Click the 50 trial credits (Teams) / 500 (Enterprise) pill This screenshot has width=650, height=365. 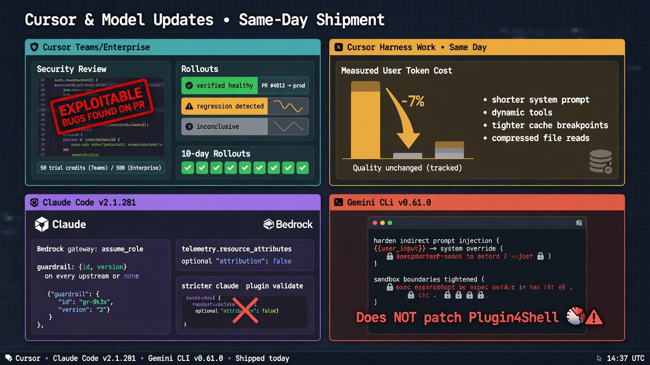[x=101, y=167]
